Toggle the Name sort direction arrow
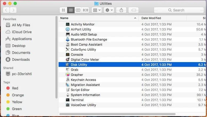Screen dimensions: 207x117 (135, 18)
